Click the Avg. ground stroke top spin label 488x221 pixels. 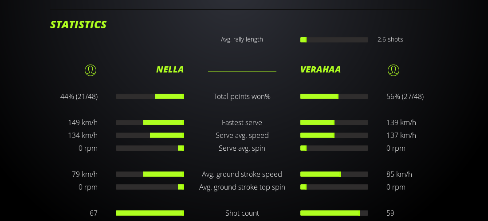point(242,187)
